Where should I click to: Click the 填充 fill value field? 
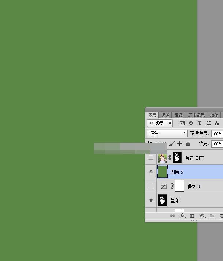tap(217, 144)
